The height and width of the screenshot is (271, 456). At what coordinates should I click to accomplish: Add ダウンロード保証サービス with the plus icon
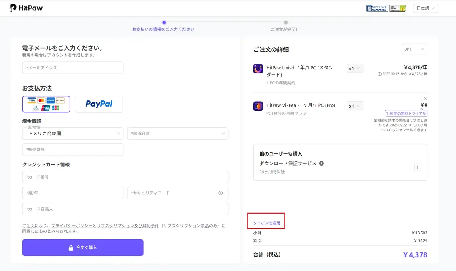click(418, 167)
